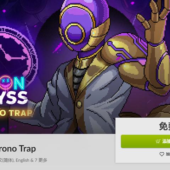Click the cyan neon 'N' letter in logo

[19, 83]
